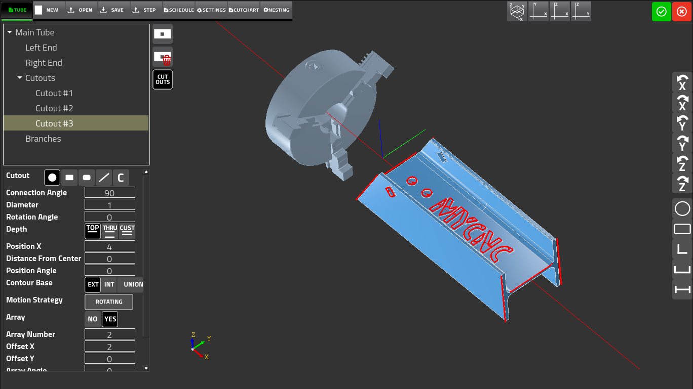
Task: Open the TUBE tab
Action: tap(16, 9)
